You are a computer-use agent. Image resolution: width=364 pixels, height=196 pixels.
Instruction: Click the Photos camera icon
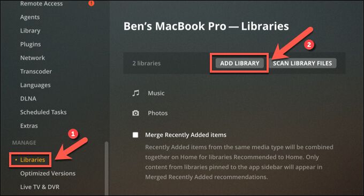click(135, 113)
